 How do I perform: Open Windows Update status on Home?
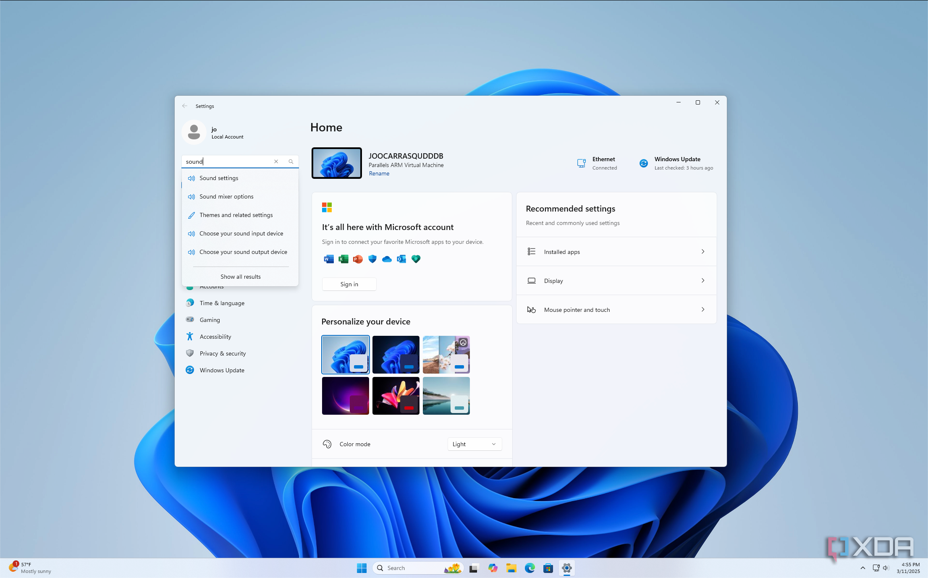(x=676, y=163)
